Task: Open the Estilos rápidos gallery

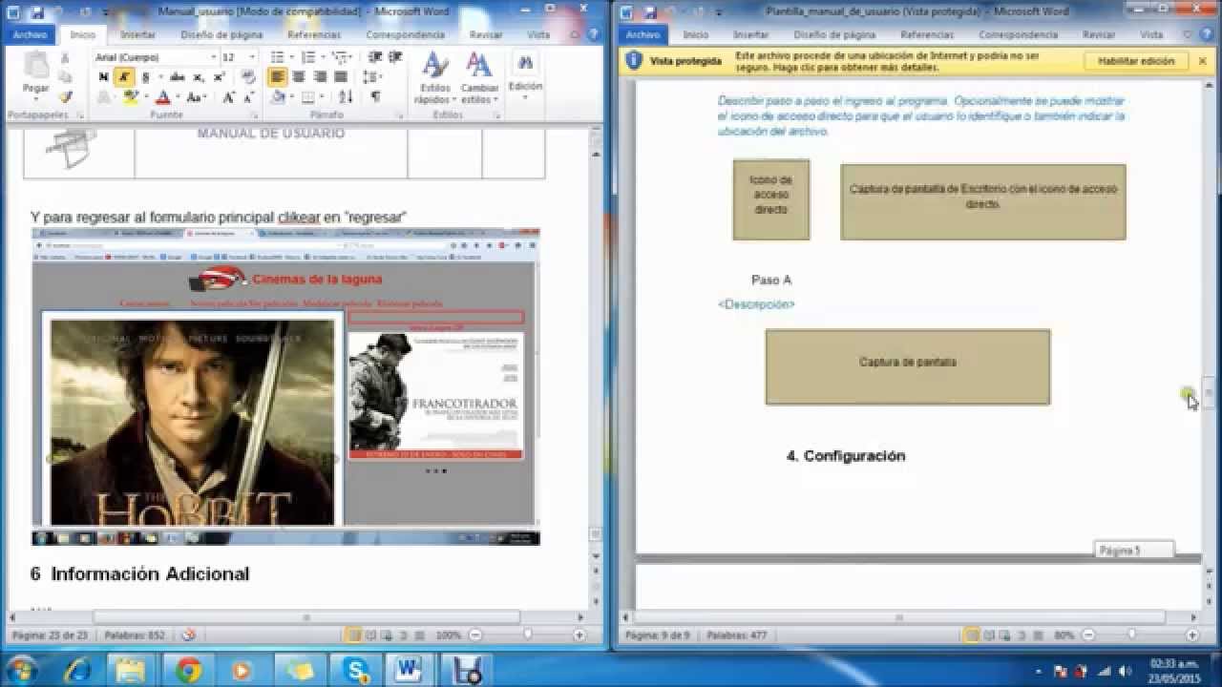Action: (x=434, y=78)
